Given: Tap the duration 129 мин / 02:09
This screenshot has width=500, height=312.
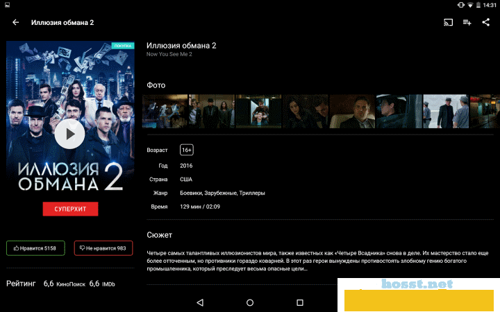Looking at the screenshot, I should (x=200, y=207).
